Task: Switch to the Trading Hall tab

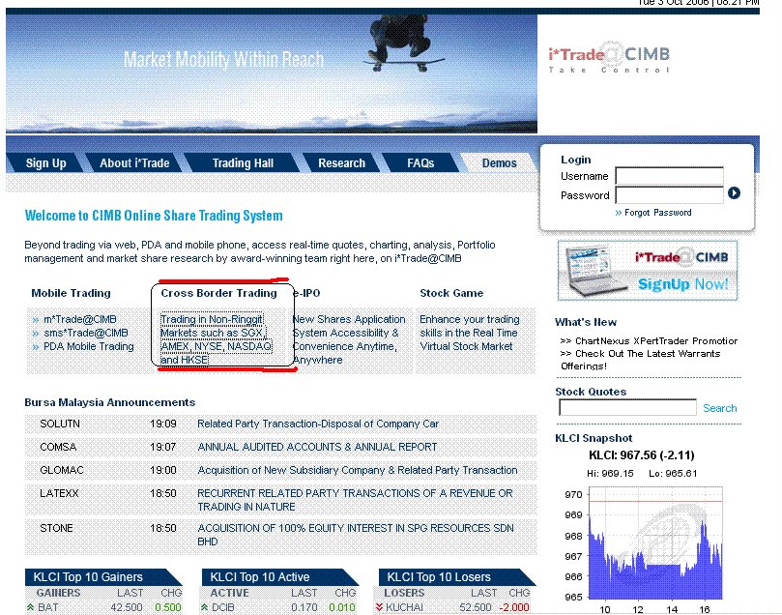Action: (243, 163)
